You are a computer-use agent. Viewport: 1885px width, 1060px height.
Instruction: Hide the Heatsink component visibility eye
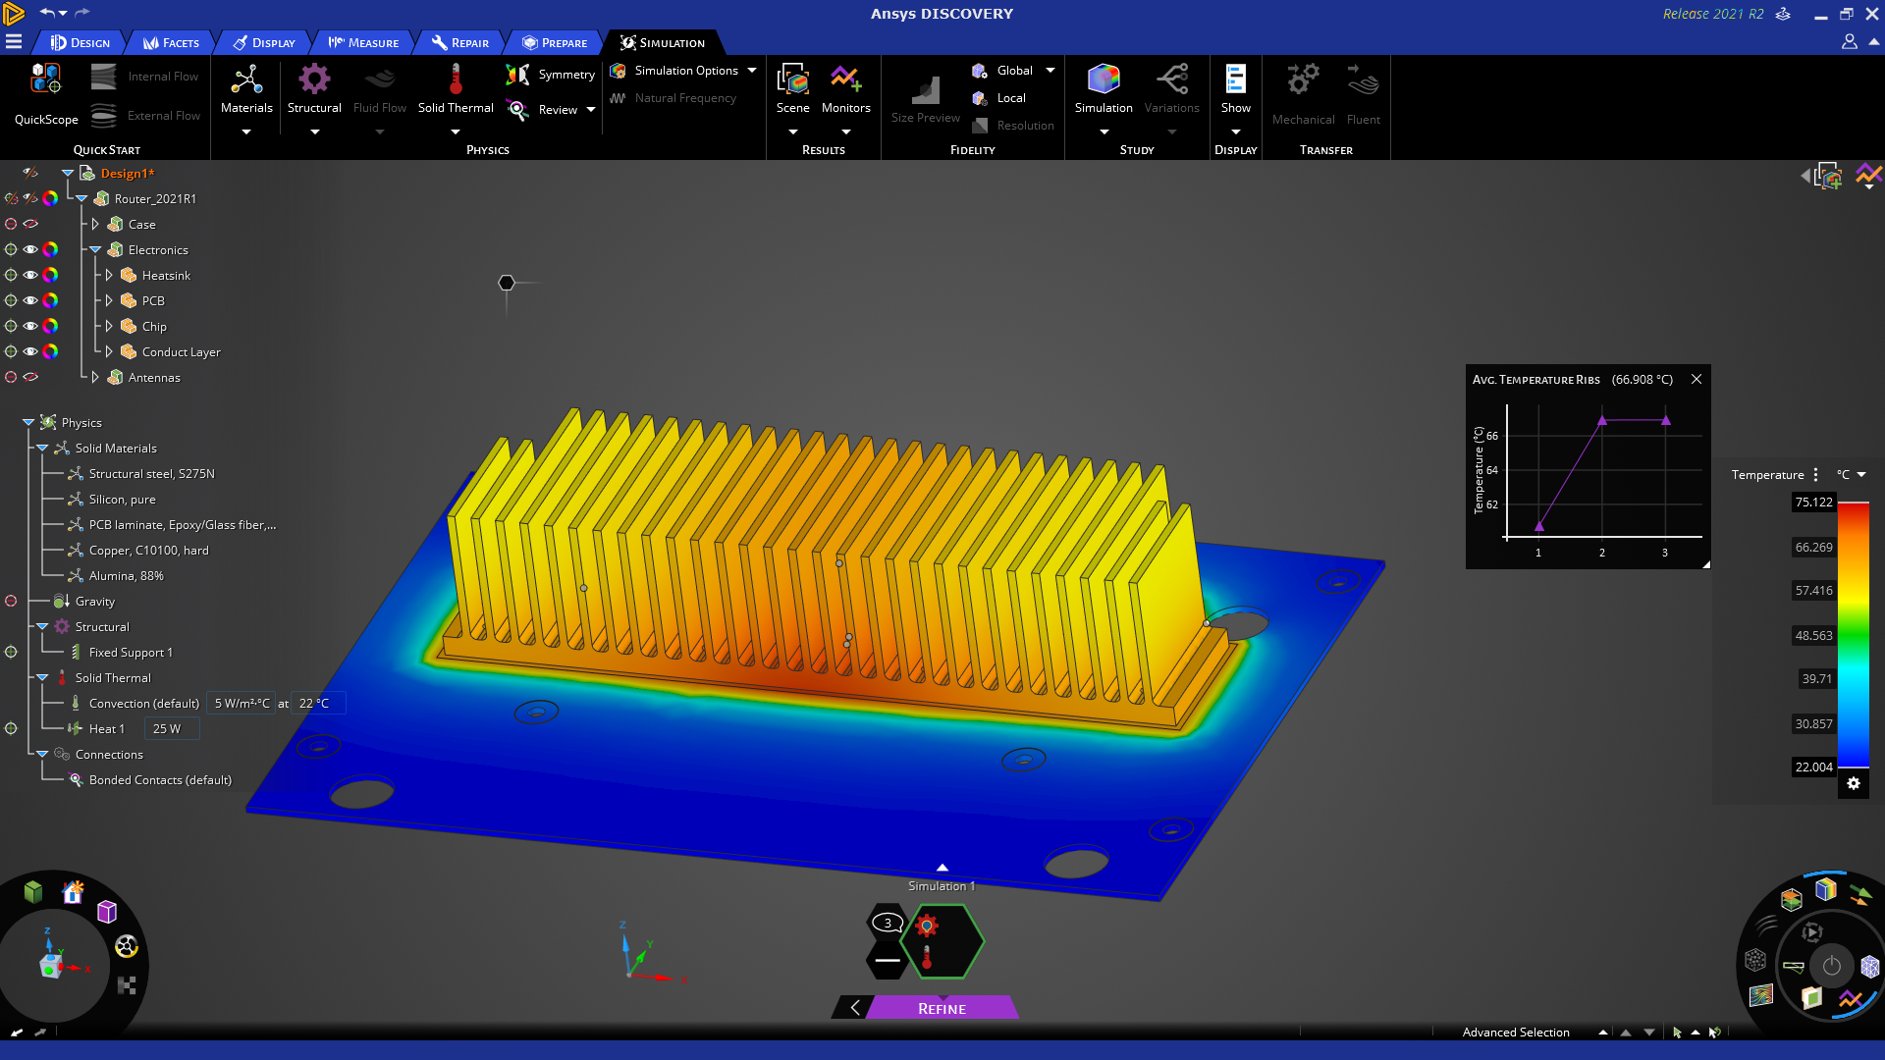pyautogui.click(x=30, y=276)
